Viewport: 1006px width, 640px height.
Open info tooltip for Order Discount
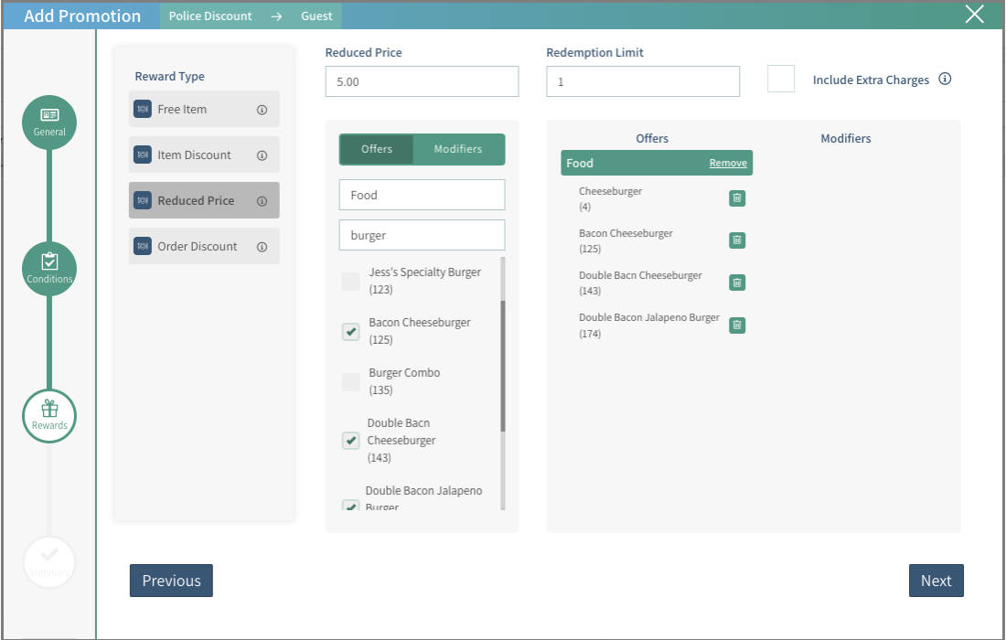pos(262,247)
